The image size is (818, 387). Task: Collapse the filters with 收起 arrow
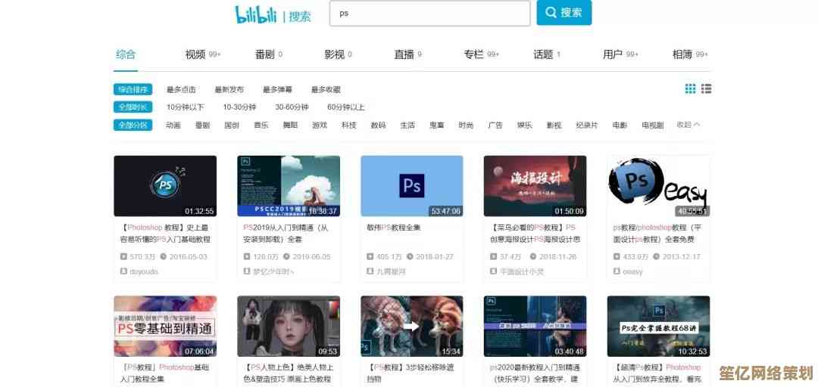coord(688,125)
